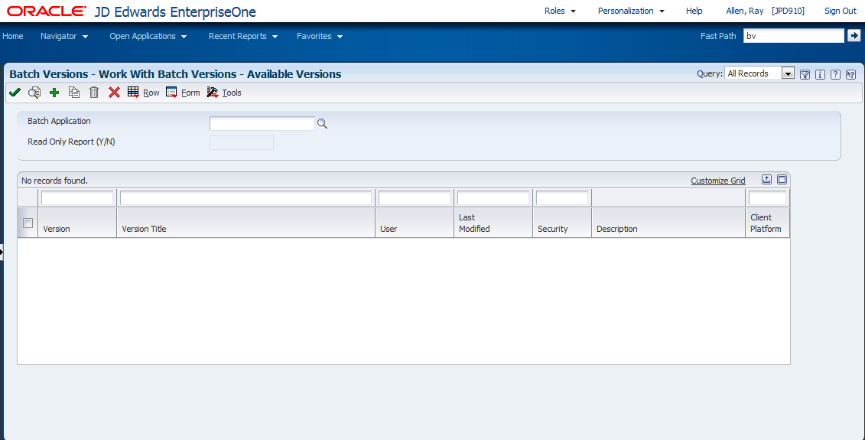Click the Description column header
Image resolution: width=865 pixels, height=440 pixels.
[668, 223]
